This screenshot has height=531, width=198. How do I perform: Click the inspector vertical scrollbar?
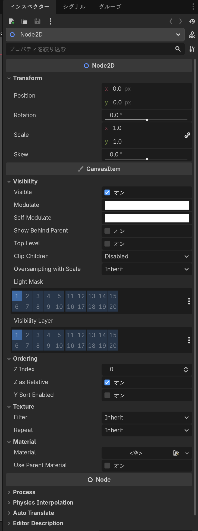(195, 288)
